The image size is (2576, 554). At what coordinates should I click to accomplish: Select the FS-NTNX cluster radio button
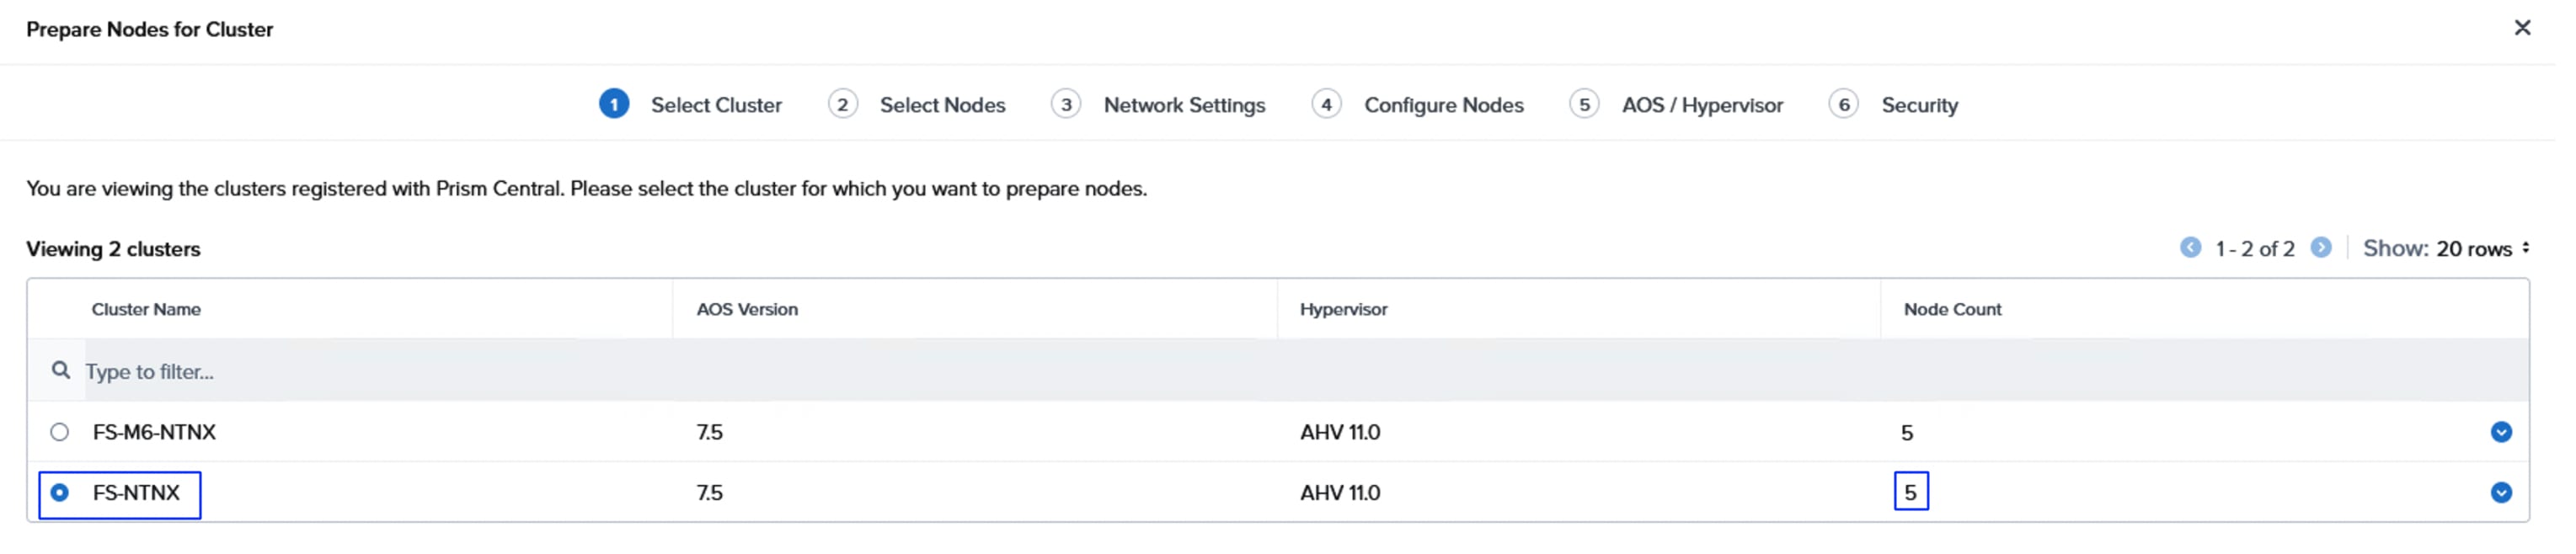click(x=60, y=493)
